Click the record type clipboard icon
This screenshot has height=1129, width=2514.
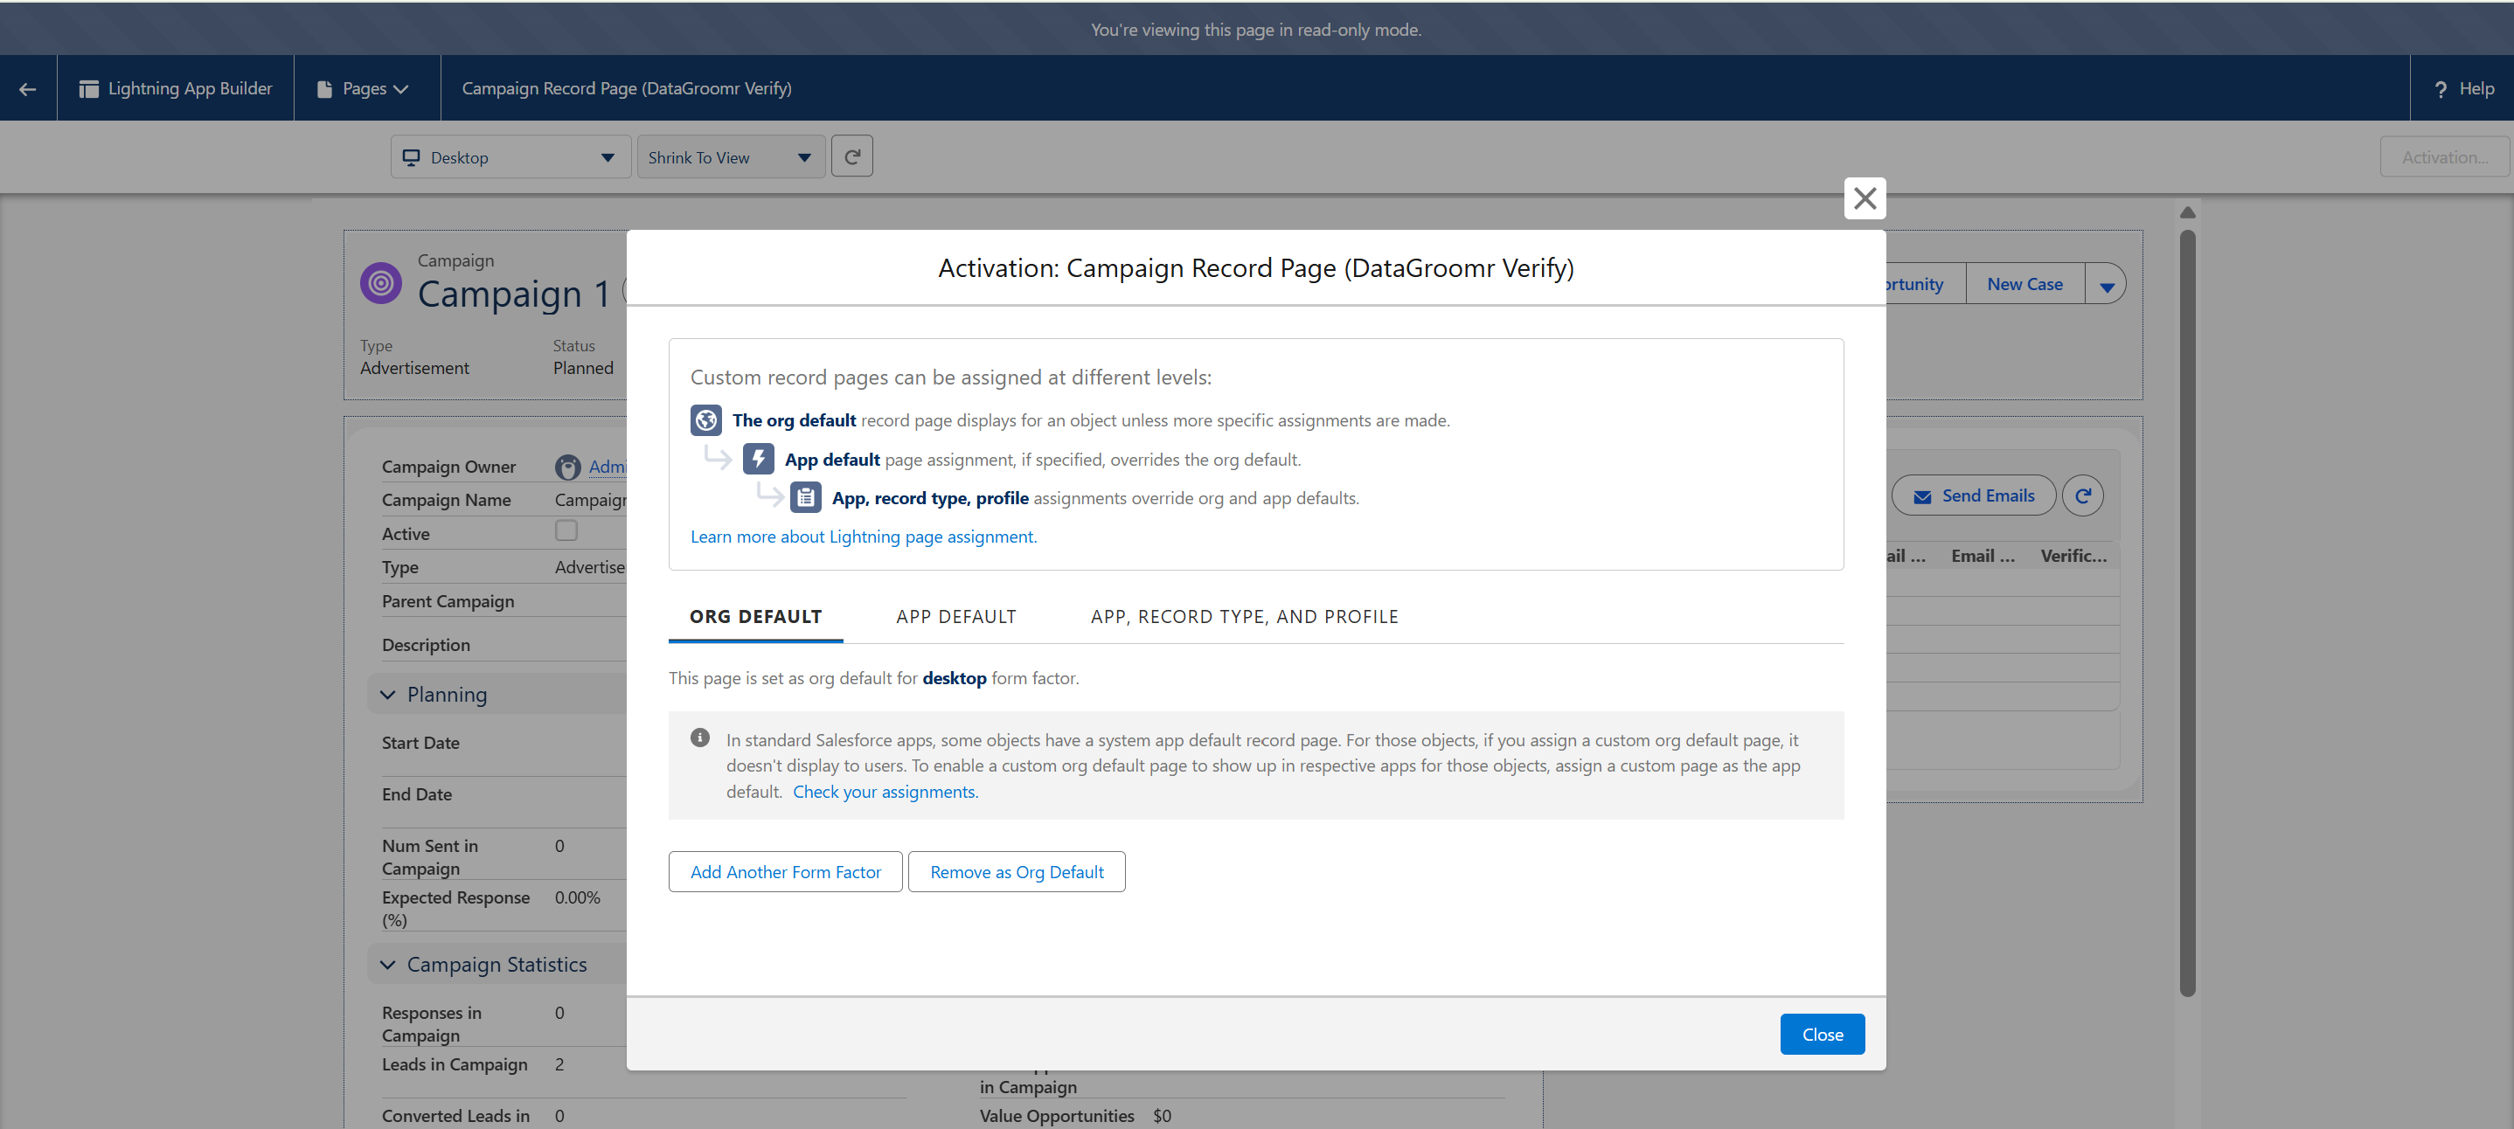(x=805, y=498)
